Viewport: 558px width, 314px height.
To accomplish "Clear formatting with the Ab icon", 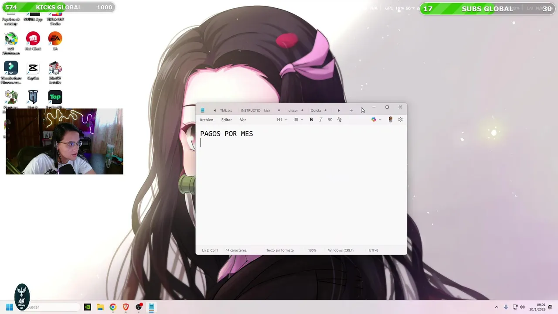I will 340,119.
